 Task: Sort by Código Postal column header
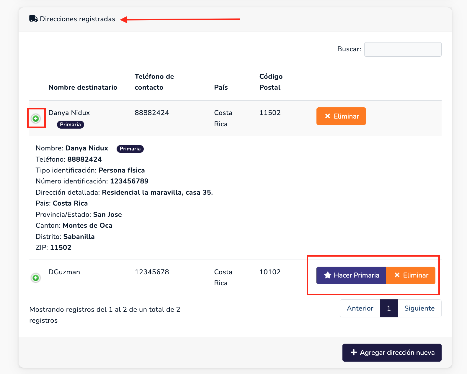pos(271,82)
